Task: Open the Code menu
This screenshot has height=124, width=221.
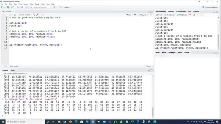Action: click(x=11, y=4)
